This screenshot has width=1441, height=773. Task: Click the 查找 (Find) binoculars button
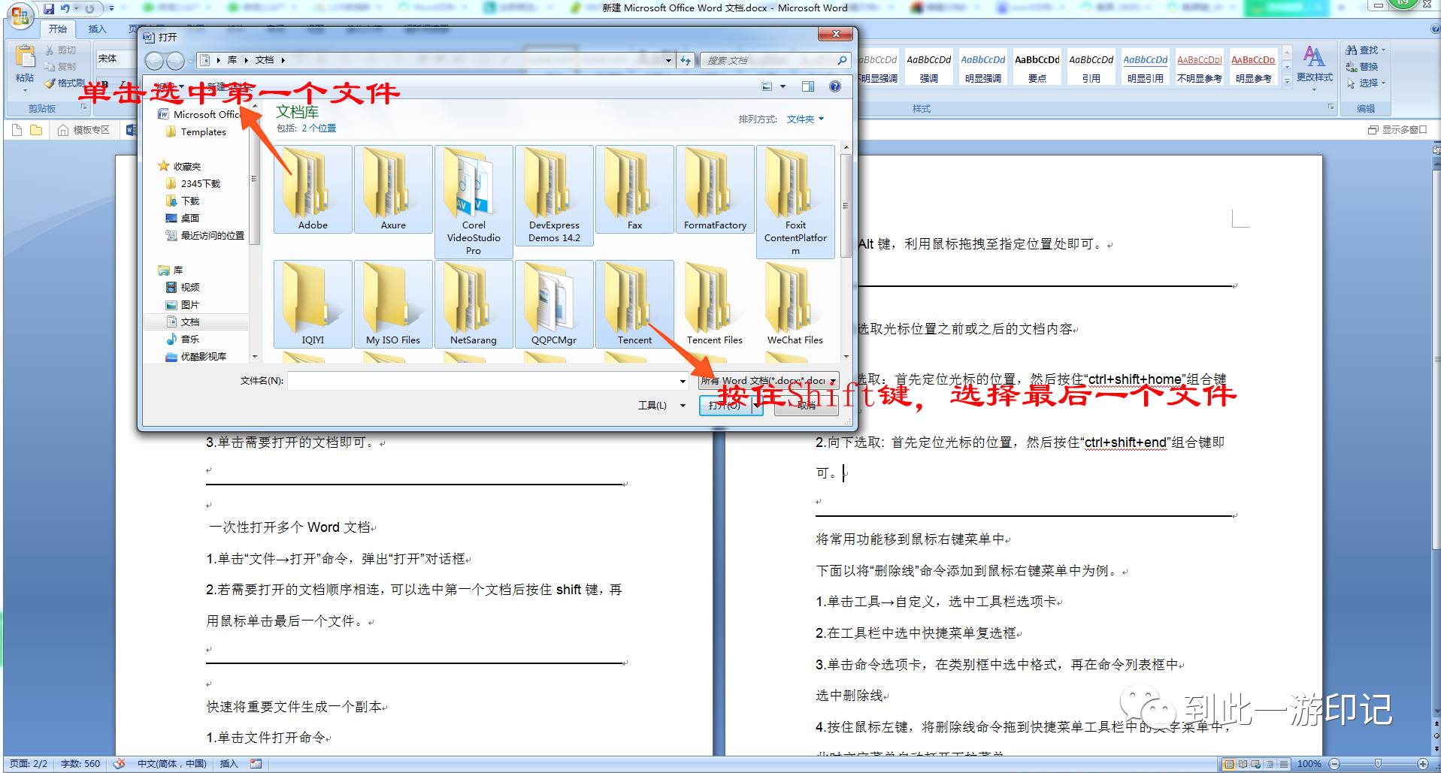[1364, 50]
